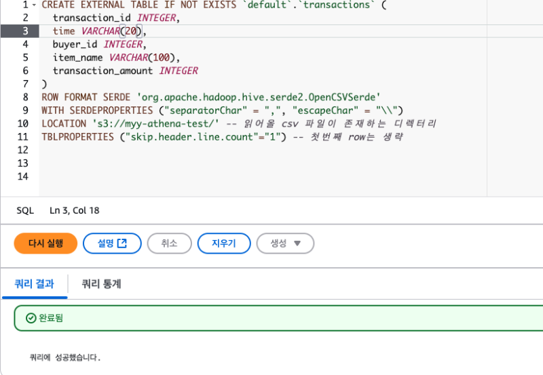Click the external link icon on 설명
The image size is (543, 375).
122,243
